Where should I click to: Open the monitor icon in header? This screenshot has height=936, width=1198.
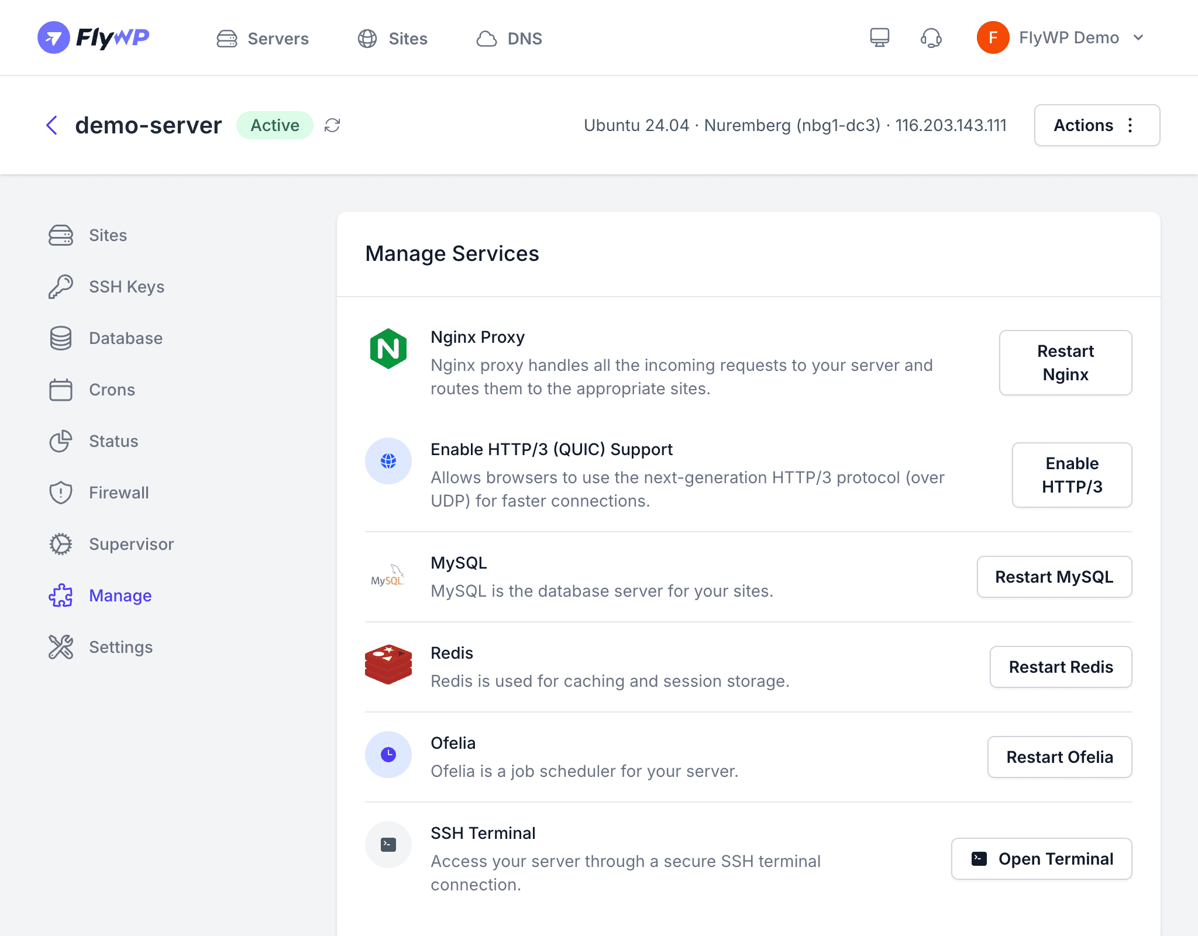880,37
